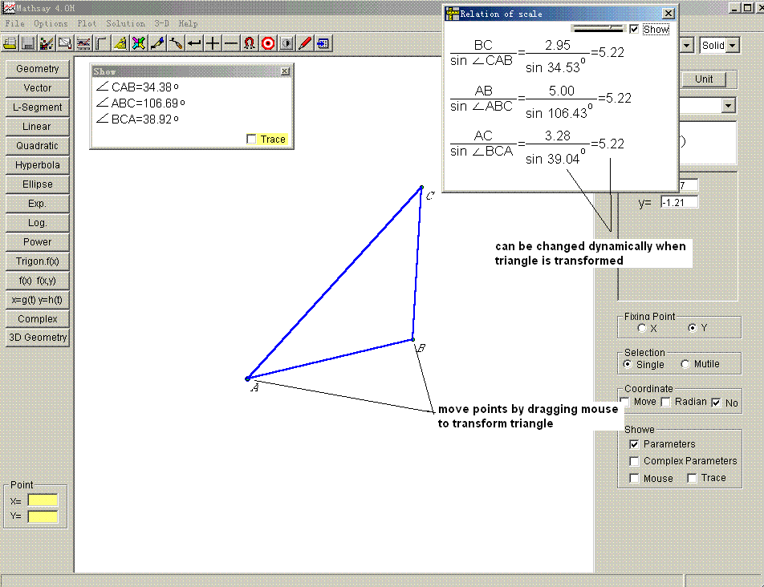This screenshot has width=764, height=587.
Task: Open the Help menu
Action: tap(188, 23)
